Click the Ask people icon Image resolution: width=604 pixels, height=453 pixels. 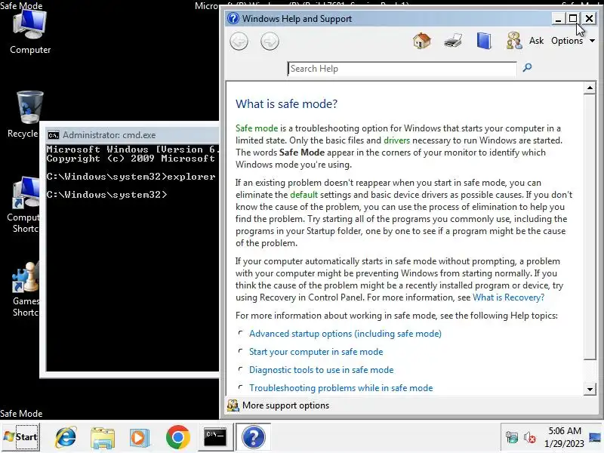coord(514,41)
